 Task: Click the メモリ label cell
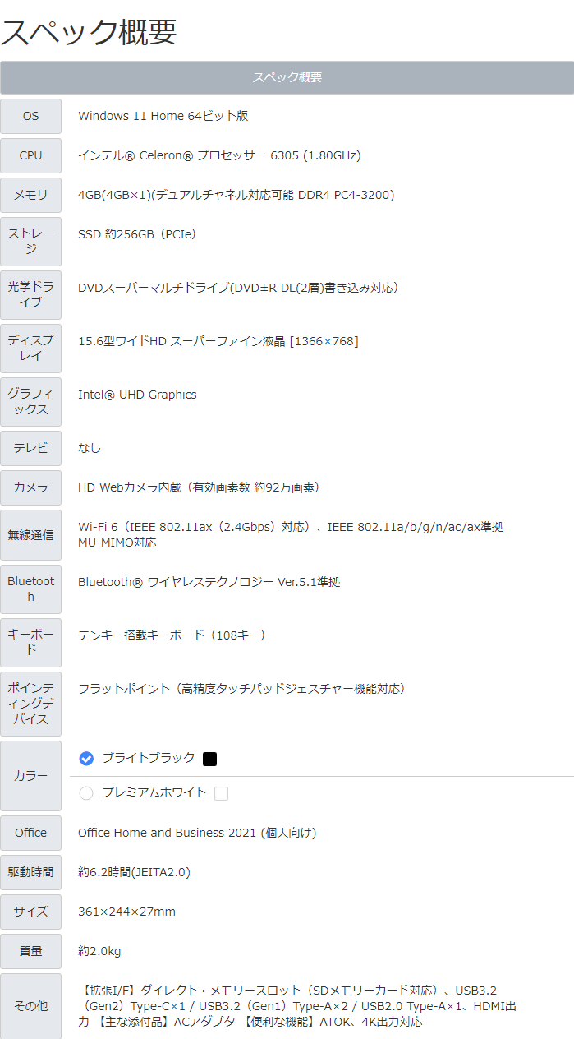30,195
